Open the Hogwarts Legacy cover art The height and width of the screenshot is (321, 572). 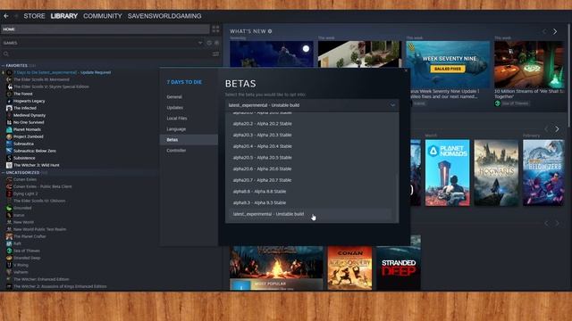click(x=496, y=172)
